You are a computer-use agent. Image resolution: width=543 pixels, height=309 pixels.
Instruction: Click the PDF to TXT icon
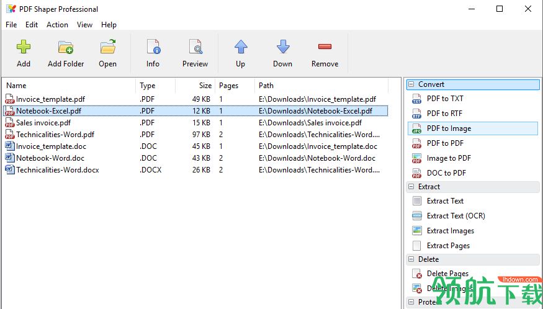[x=416, y=99]
